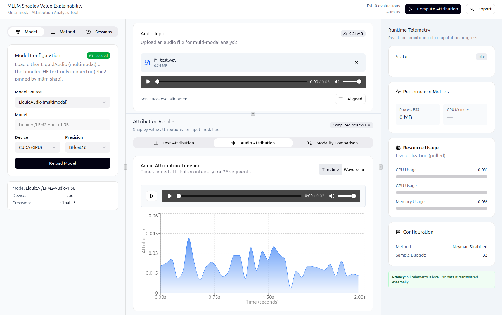Toggle the Aligned sentence-level alignment button

350,99
